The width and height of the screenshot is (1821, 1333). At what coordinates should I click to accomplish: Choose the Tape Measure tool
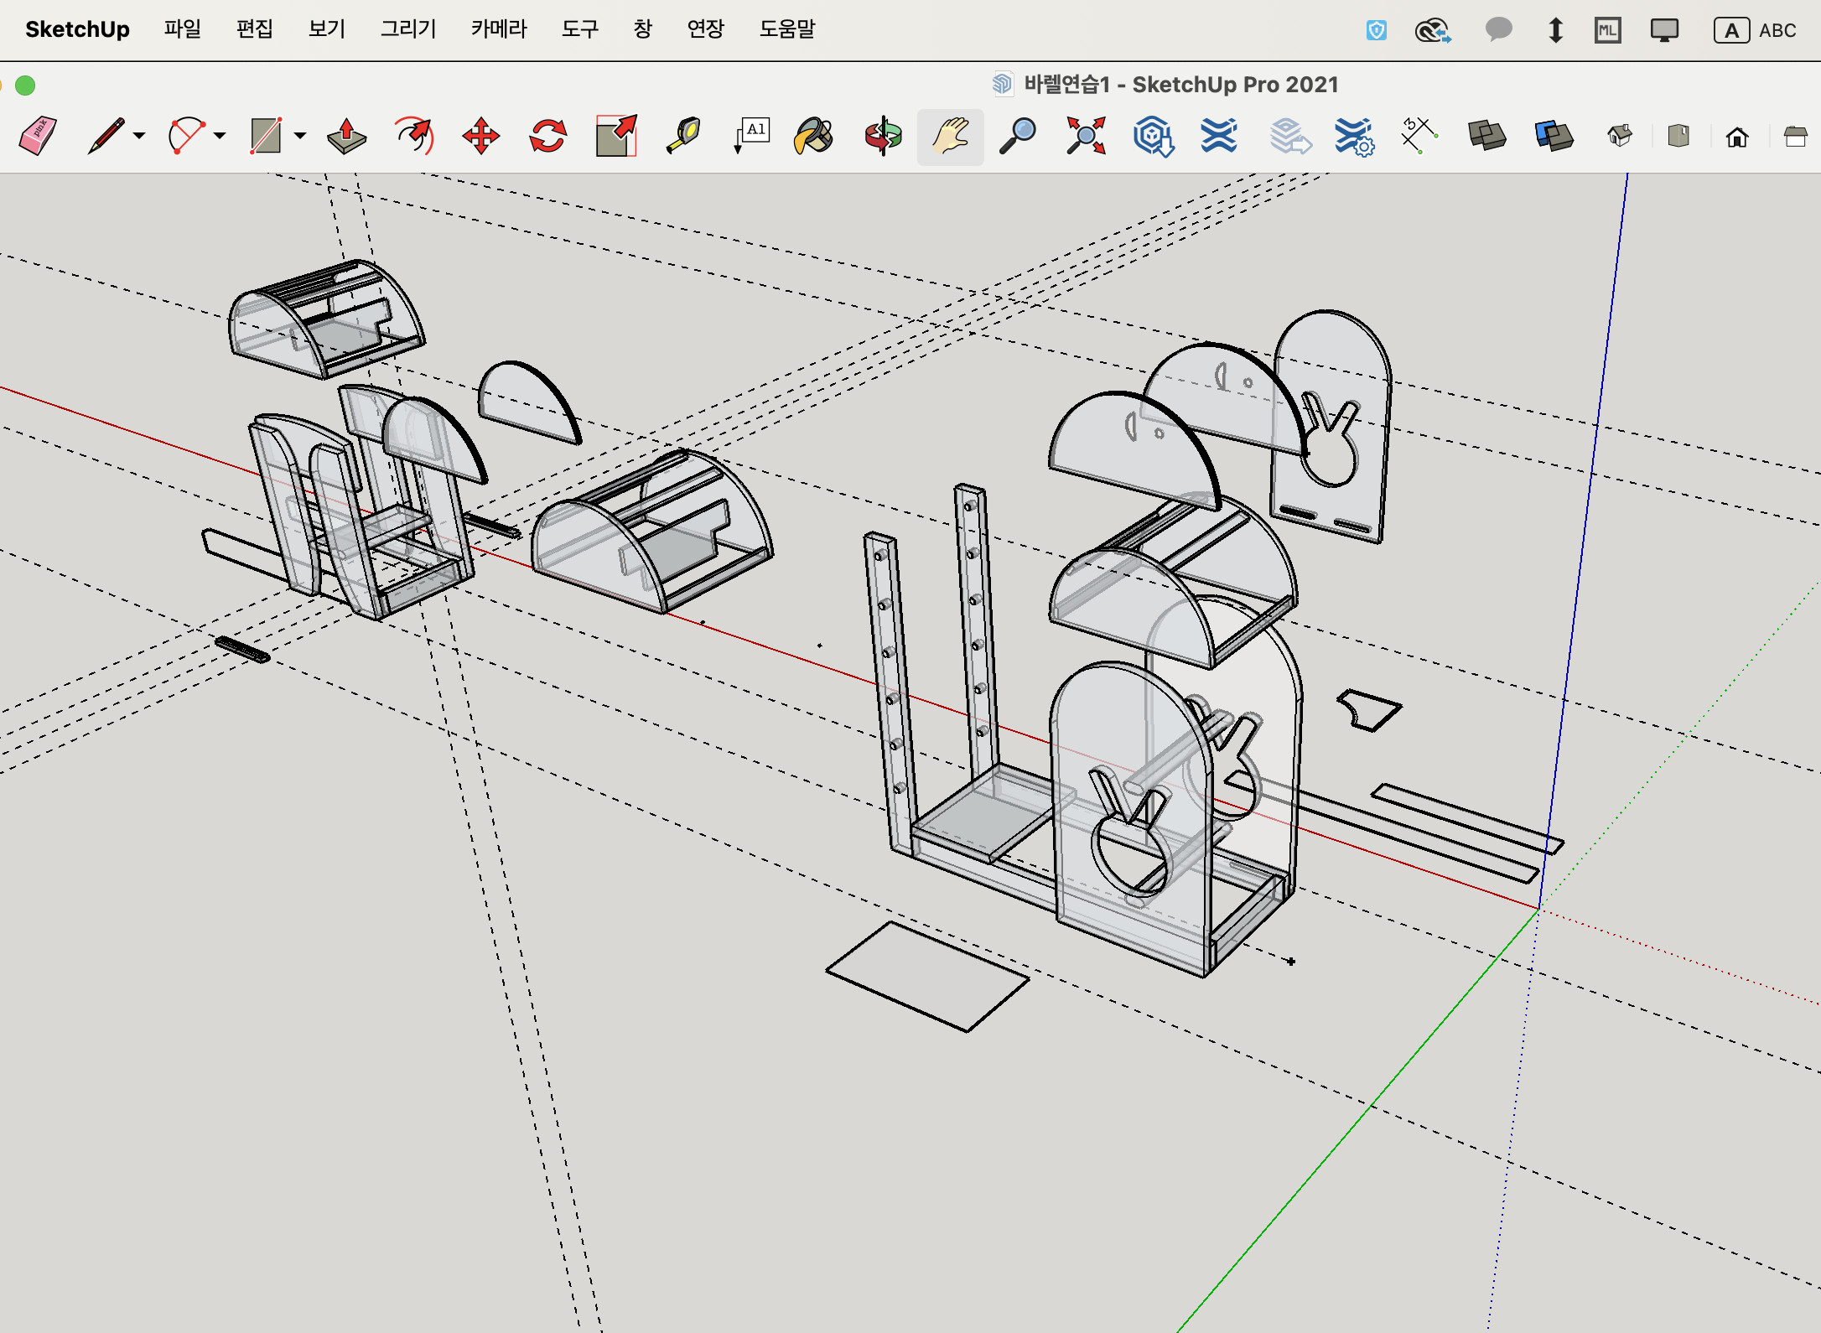(x=683, y=136)
